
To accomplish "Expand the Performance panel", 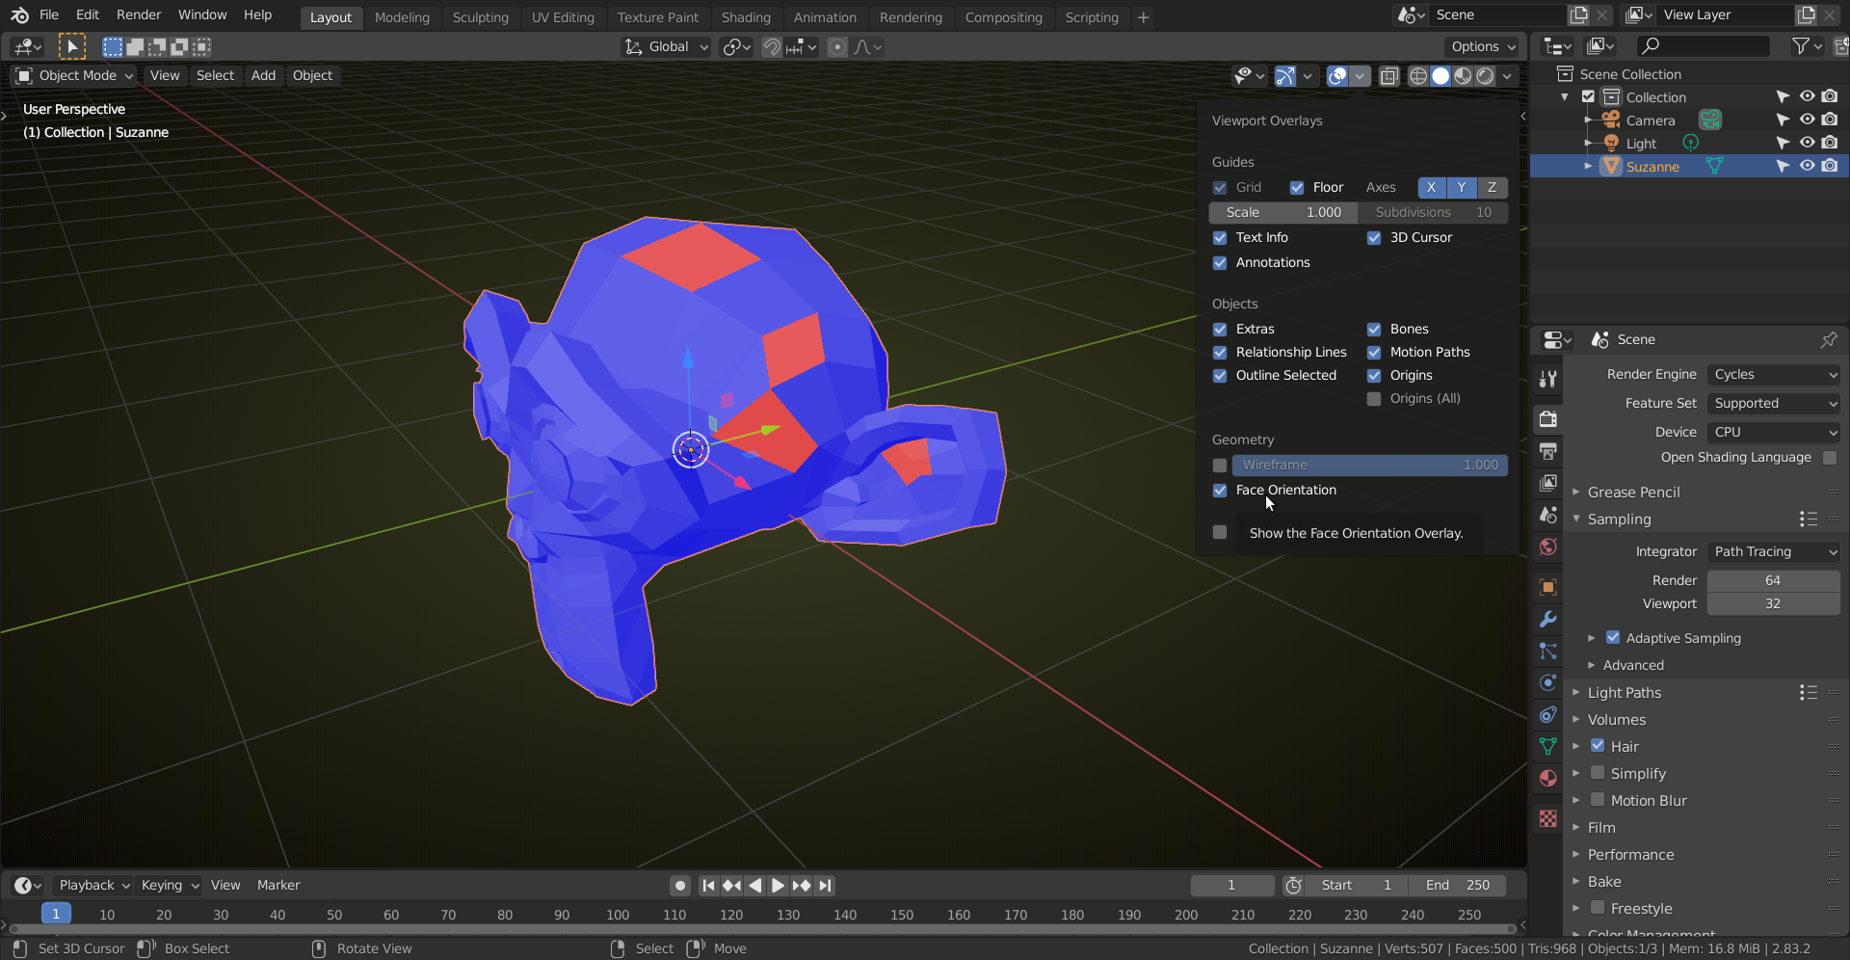I will click(1630, 855).
